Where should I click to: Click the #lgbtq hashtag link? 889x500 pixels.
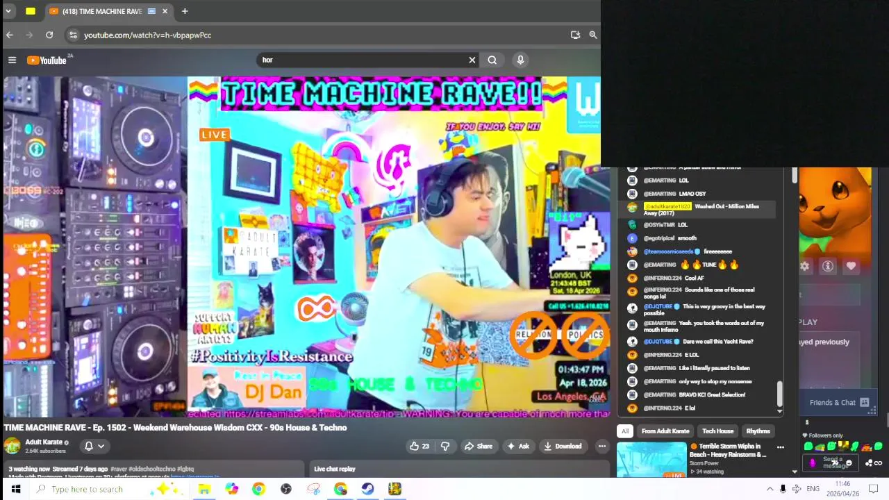(x=185, y=469)
